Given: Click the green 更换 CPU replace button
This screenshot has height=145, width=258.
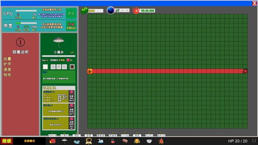Looking at the screenshot, I should [x=71, y=13].
